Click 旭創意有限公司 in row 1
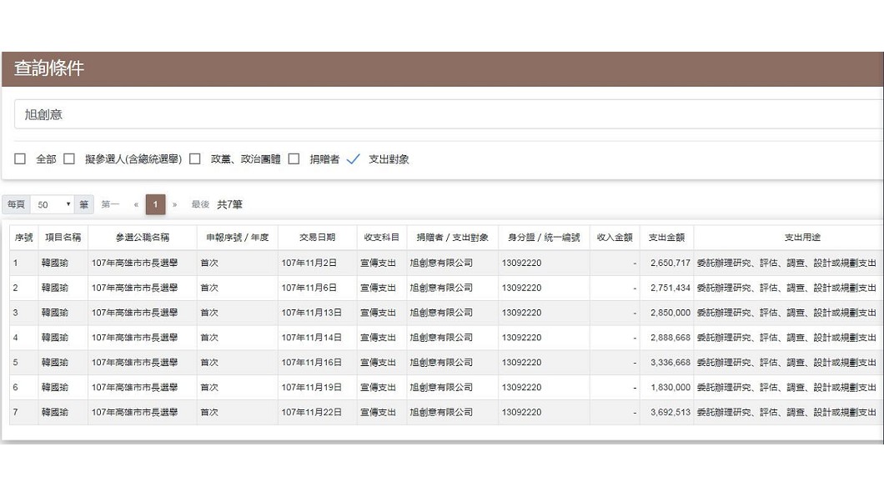Image resolution: width=884 pixels, height=497 pixels. (x=441, y=264)
